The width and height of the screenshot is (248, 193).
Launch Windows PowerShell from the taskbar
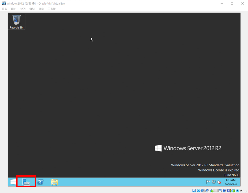(41, 182)
